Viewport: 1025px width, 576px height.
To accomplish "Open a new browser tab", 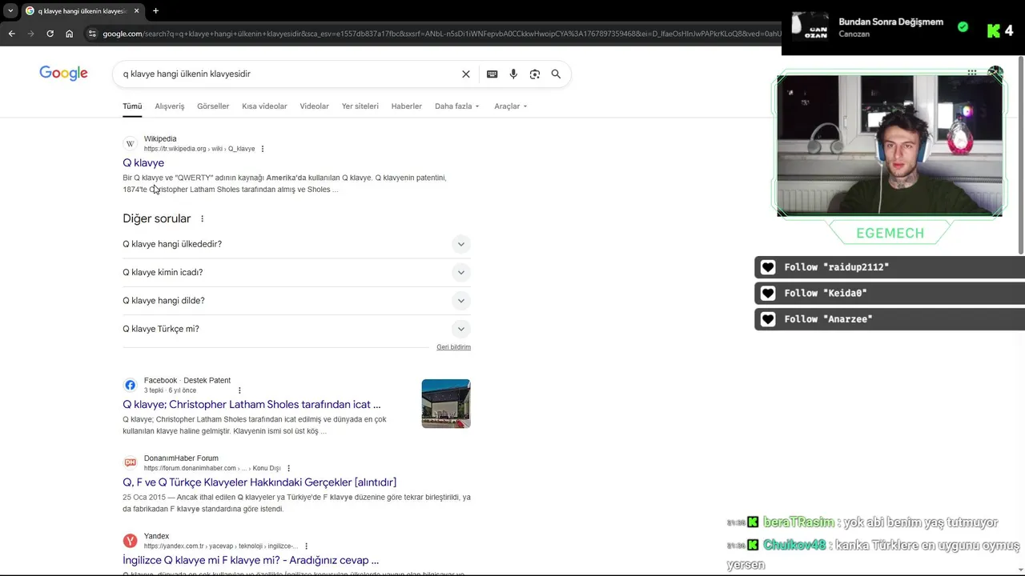I will 155,10.
